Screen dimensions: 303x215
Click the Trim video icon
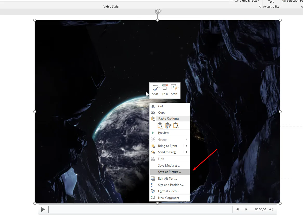coord(165,90)
